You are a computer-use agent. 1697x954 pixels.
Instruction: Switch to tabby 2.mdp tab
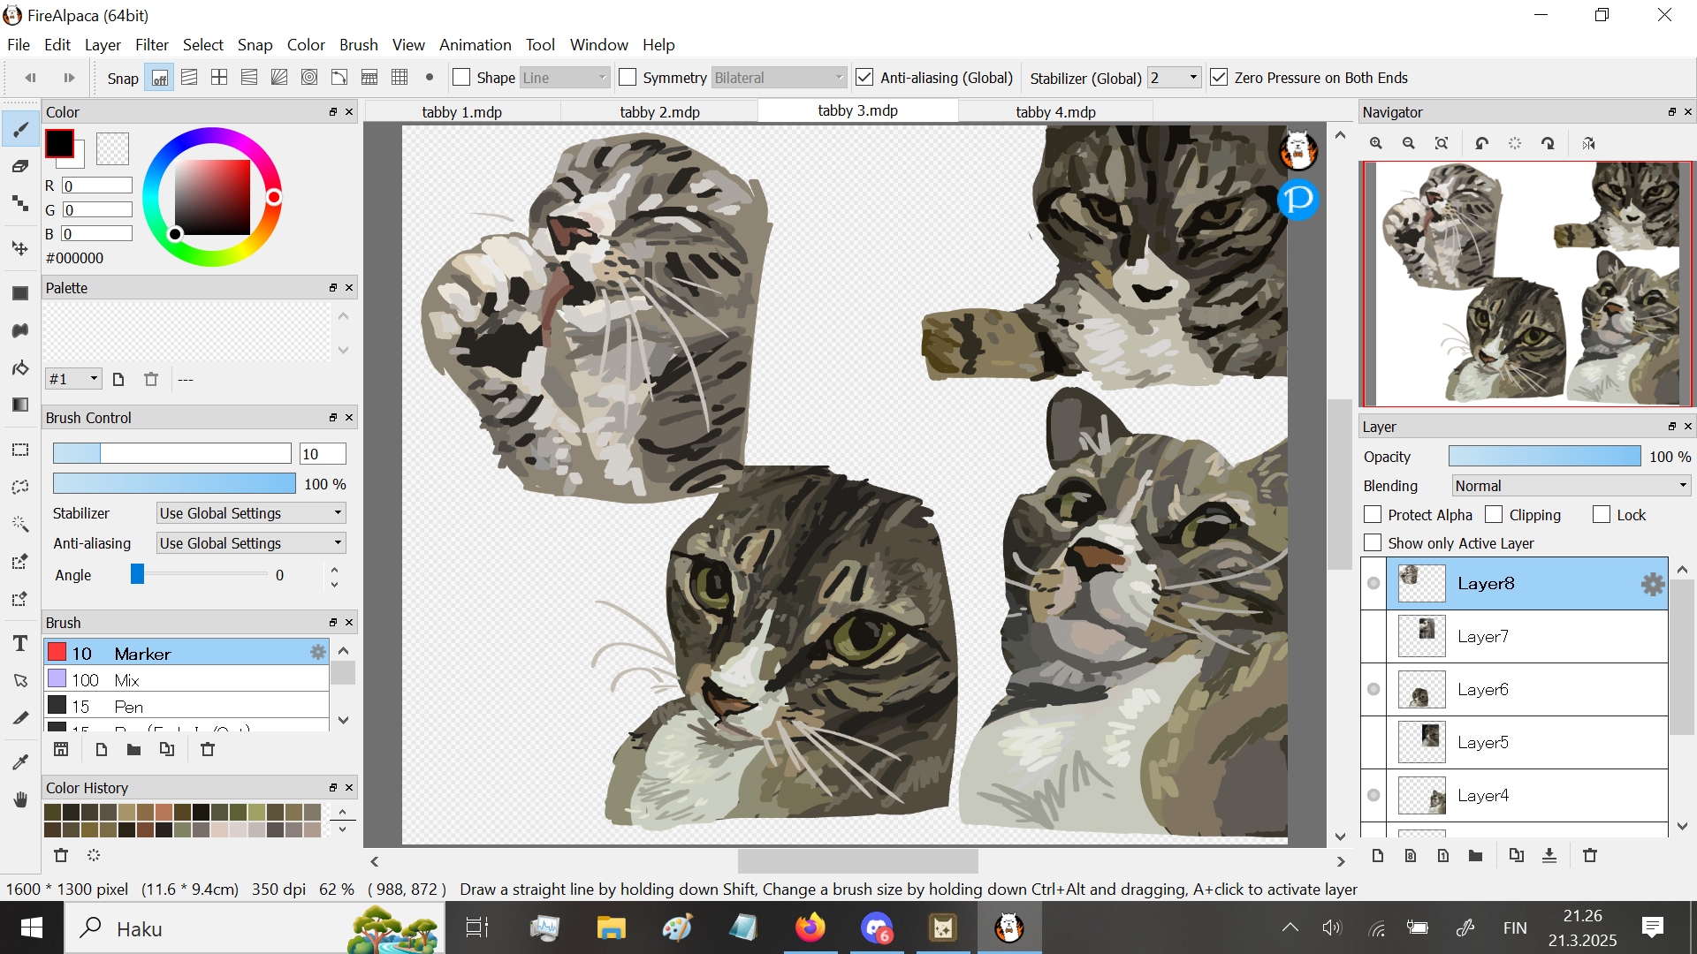[x=659, y=112]
